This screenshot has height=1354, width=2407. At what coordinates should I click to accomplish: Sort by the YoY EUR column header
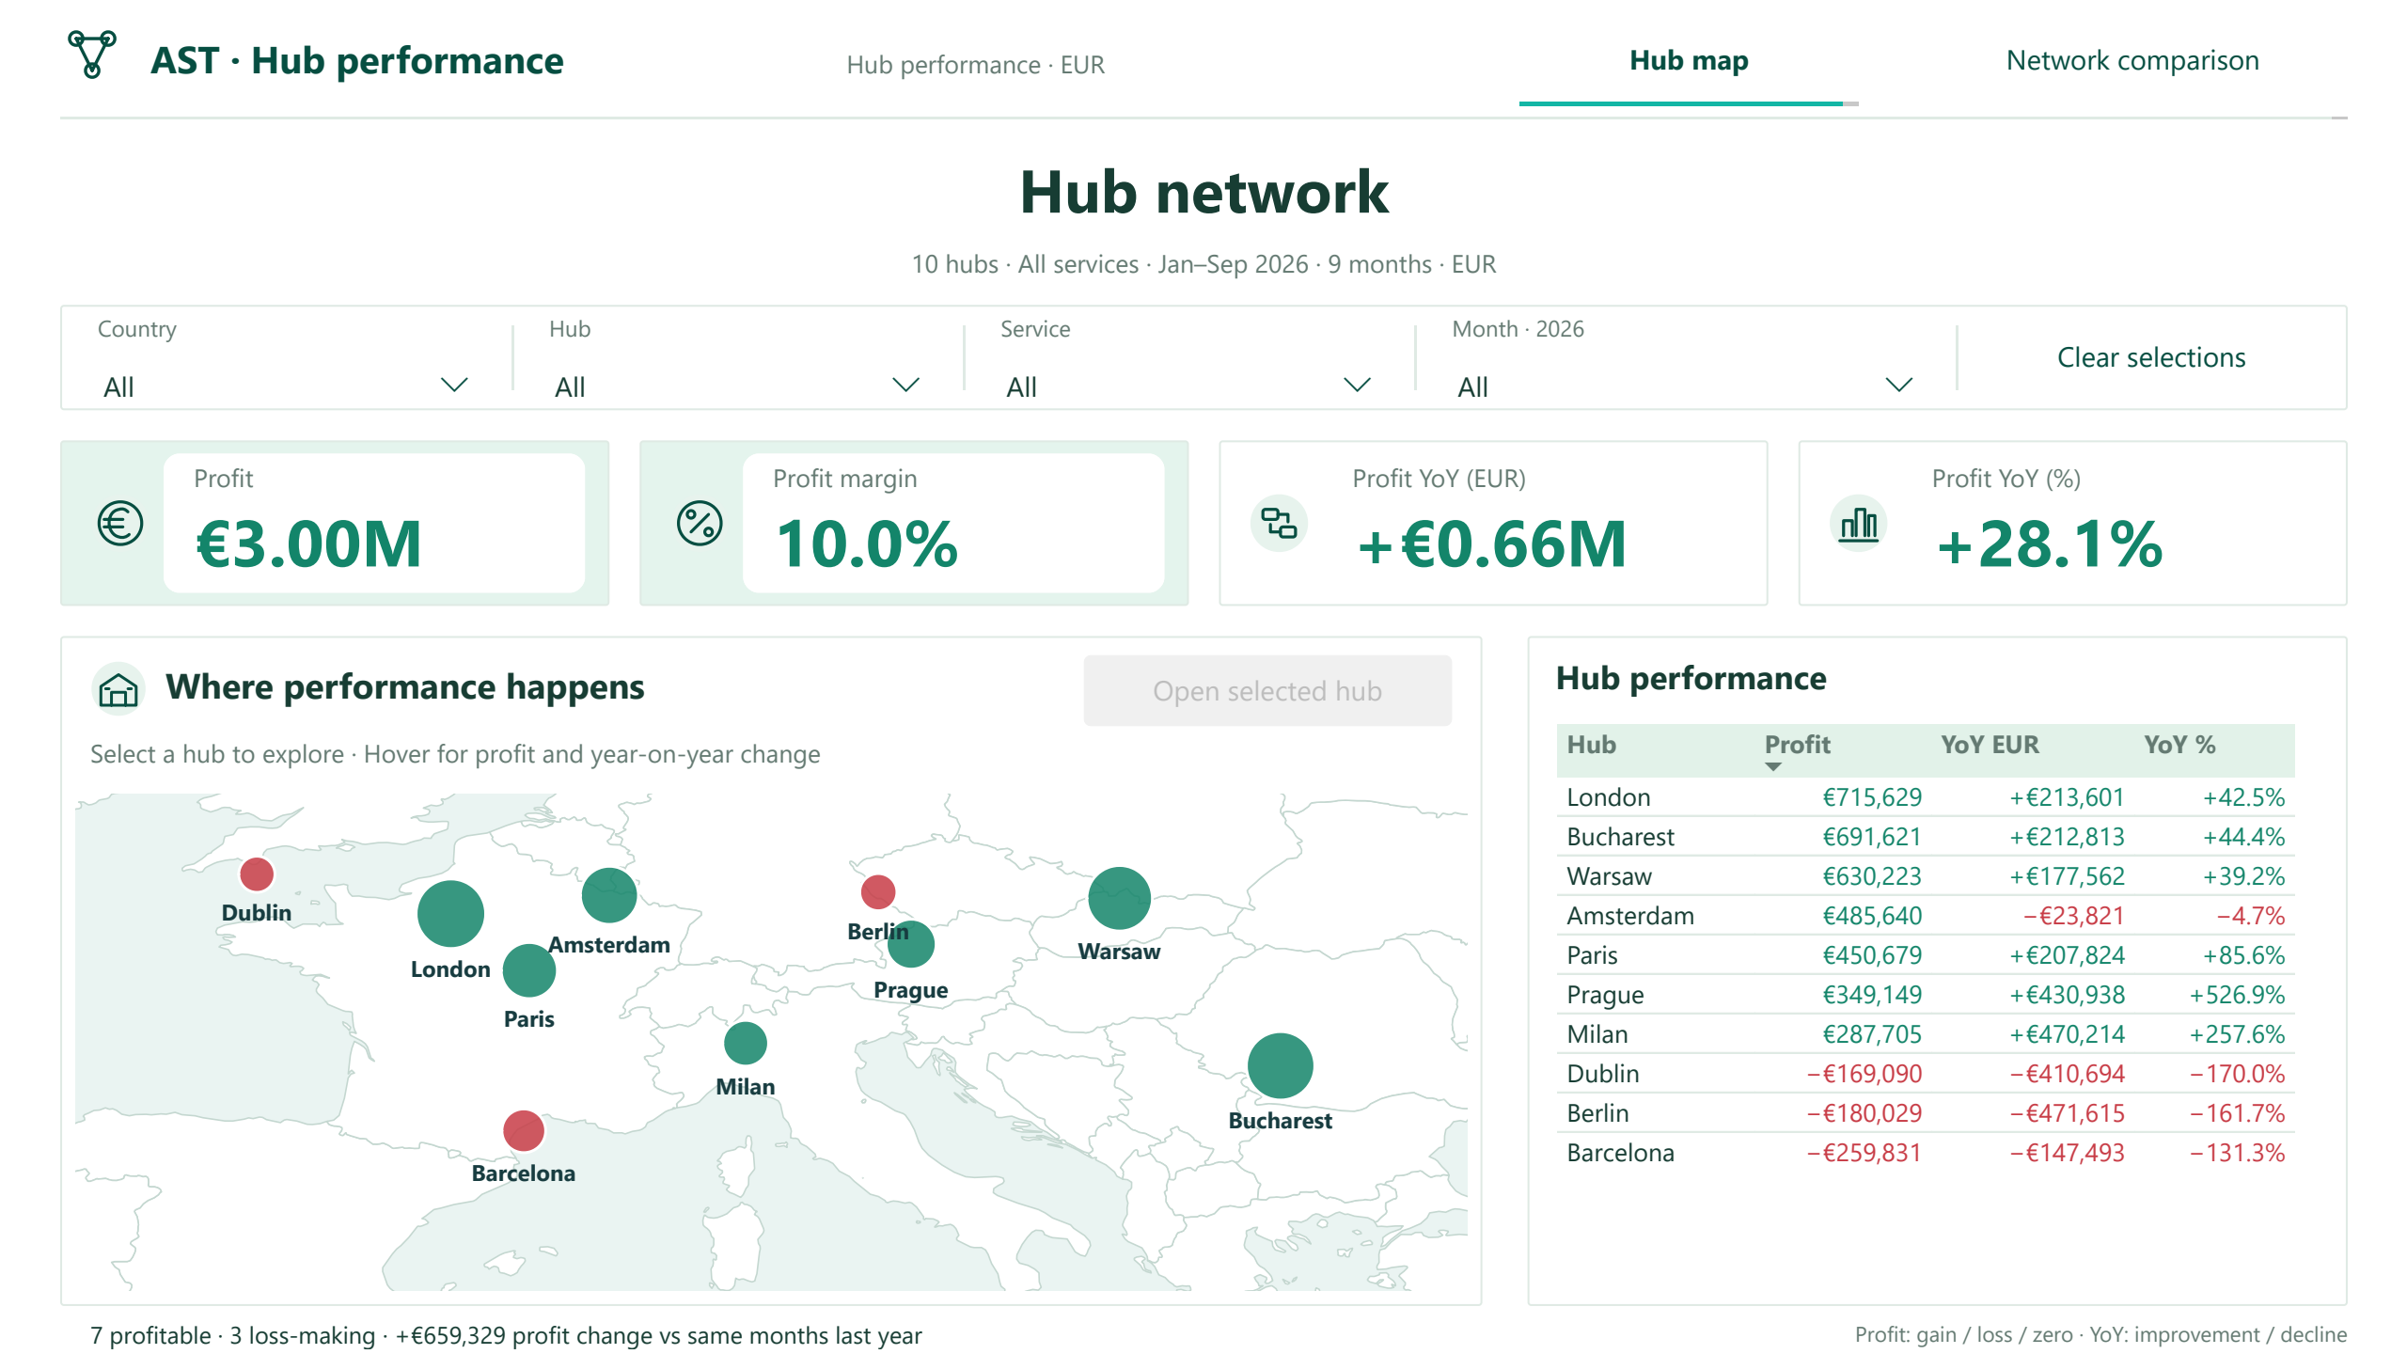(1990, 745)
